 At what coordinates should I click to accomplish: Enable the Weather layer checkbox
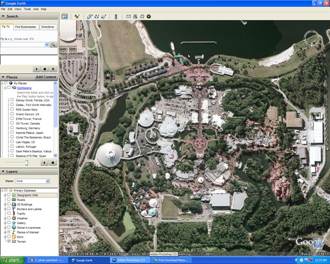click(9, 218)
